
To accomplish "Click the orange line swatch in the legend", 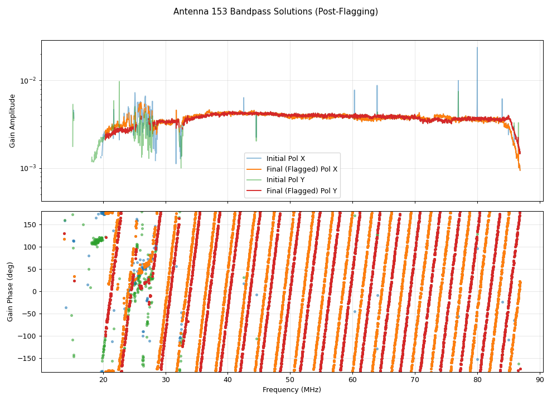I will click(x=255, y=169).
